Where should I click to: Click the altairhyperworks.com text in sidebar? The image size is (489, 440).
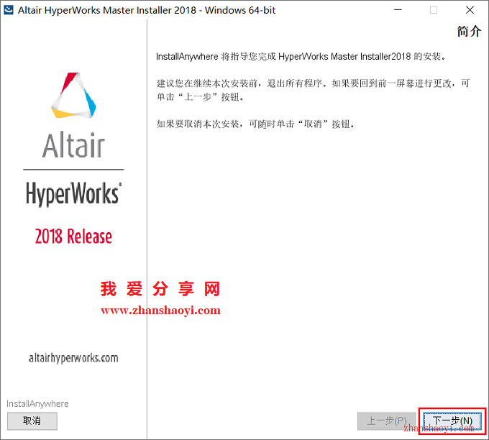point(73,358)
